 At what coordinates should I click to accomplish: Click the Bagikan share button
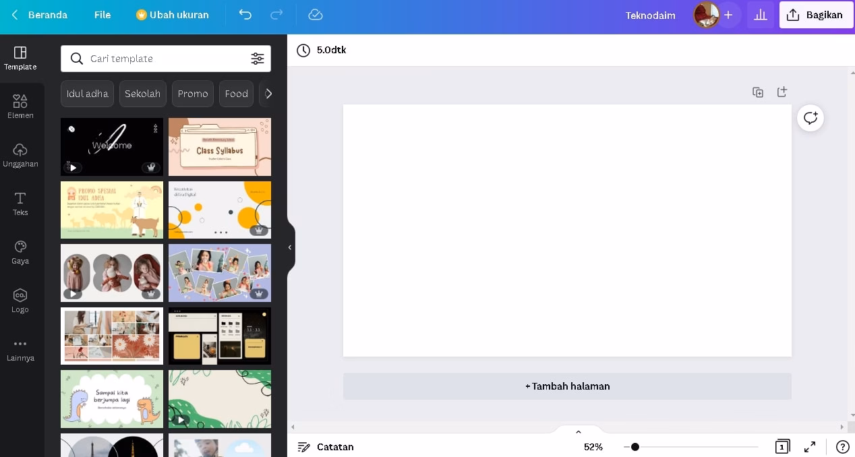click(x=816, y=15)
